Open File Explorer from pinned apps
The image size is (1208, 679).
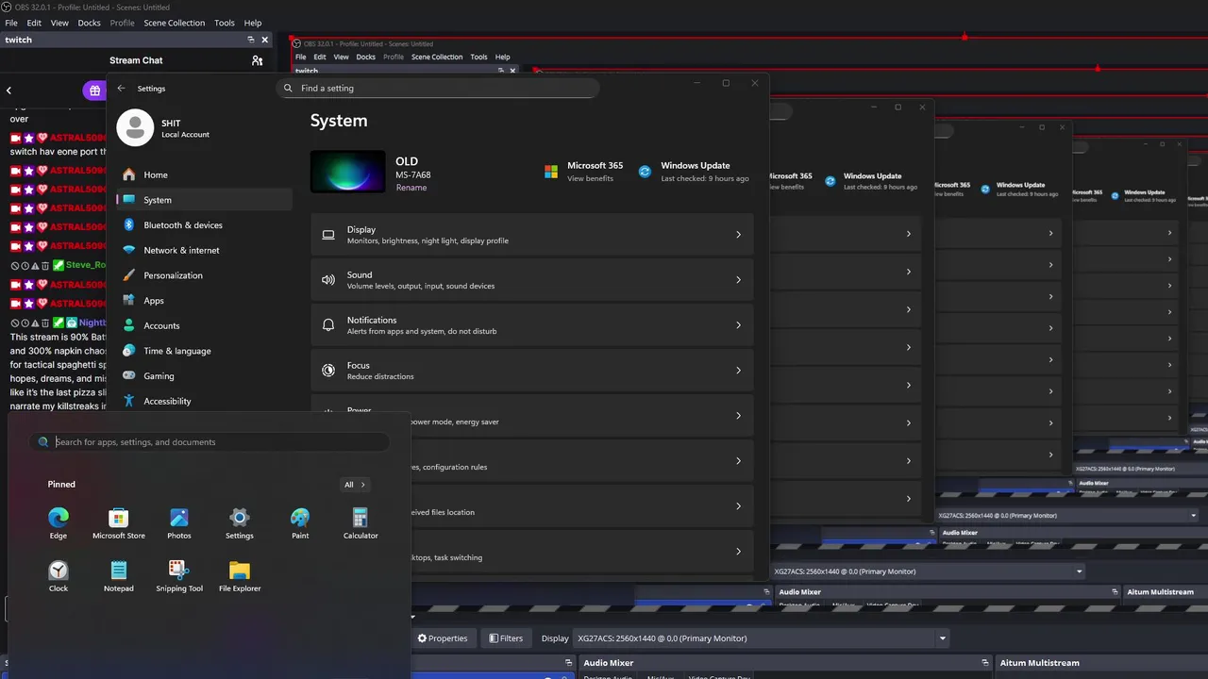(x=240, y=576)
